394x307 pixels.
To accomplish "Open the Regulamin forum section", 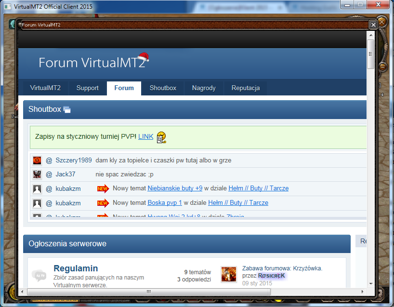I will click(x=76, y=268).
